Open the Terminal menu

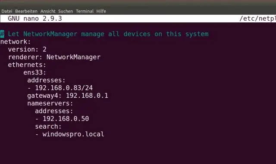point(85,11)
